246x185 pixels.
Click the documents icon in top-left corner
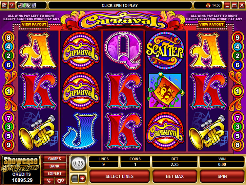[x=4, y=5]
